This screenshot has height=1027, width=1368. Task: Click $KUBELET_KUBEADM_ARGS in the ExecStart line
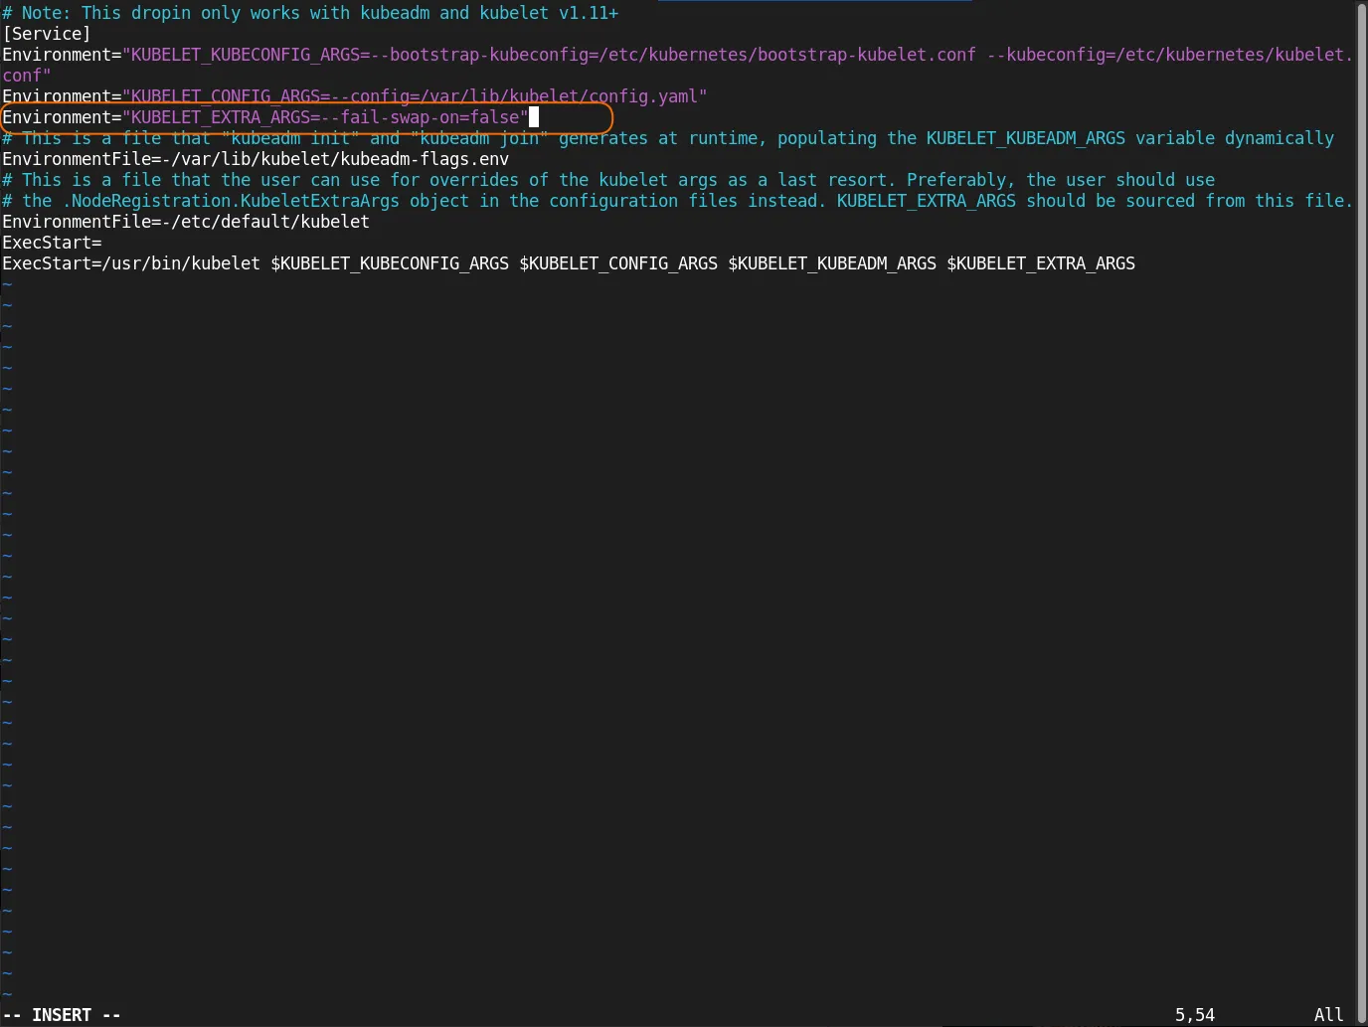pyautogui.click(x=832, y=263)
